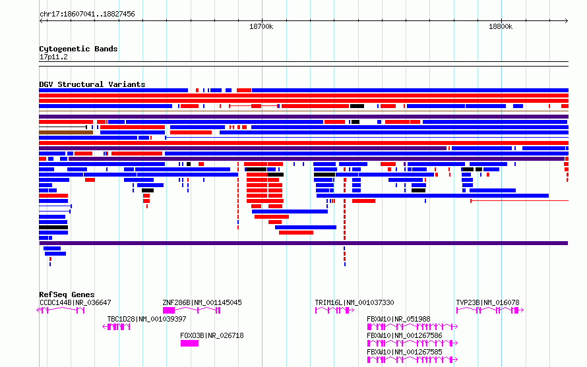
Task: Click the FBXW10 NM_001267586 transcript glyph
Action: click(x=412, y=343)
